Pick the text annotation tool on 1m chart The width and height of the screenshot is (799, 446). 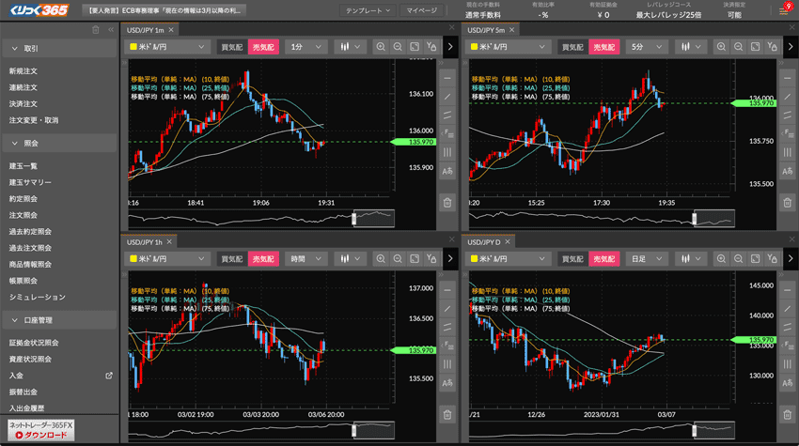point(446,170)
